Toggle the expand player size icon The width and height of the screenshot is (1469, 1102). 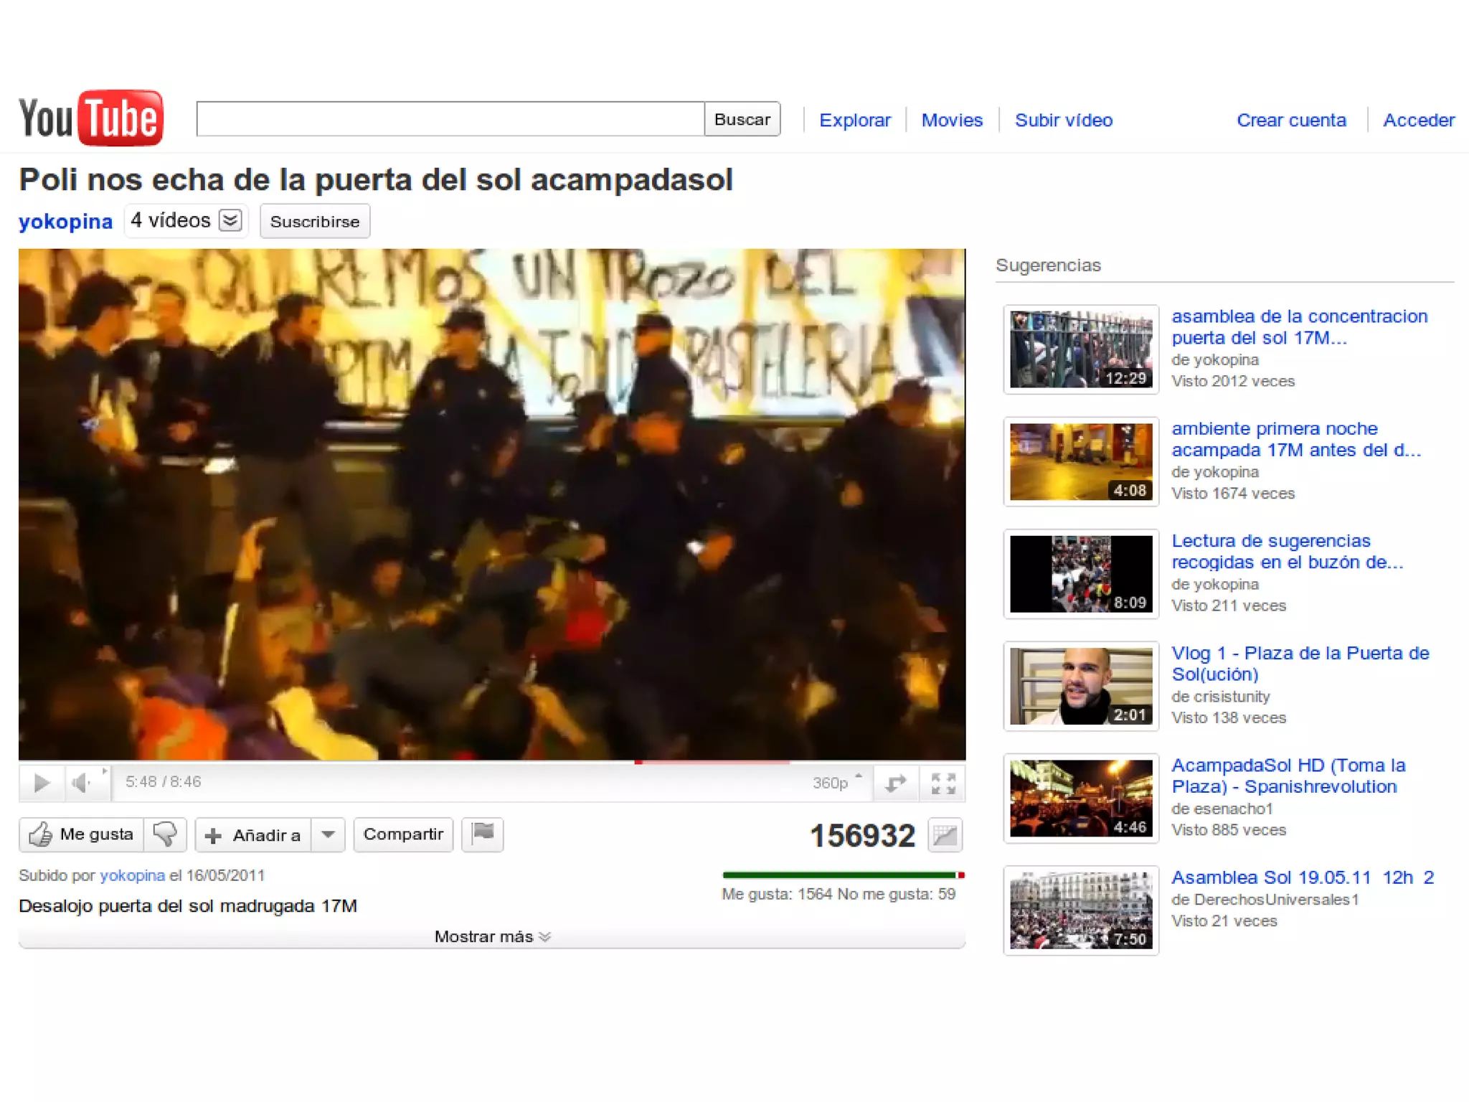[x=896, y=783]
